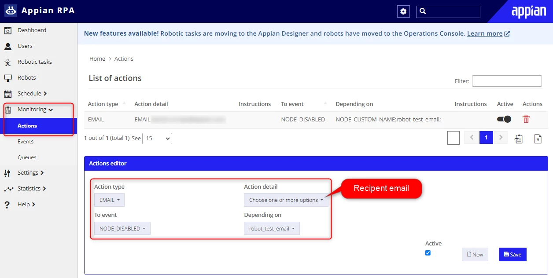Select Queues under Monitoring
The height and width of the screenshot is (278, 553).
point(27,157)
